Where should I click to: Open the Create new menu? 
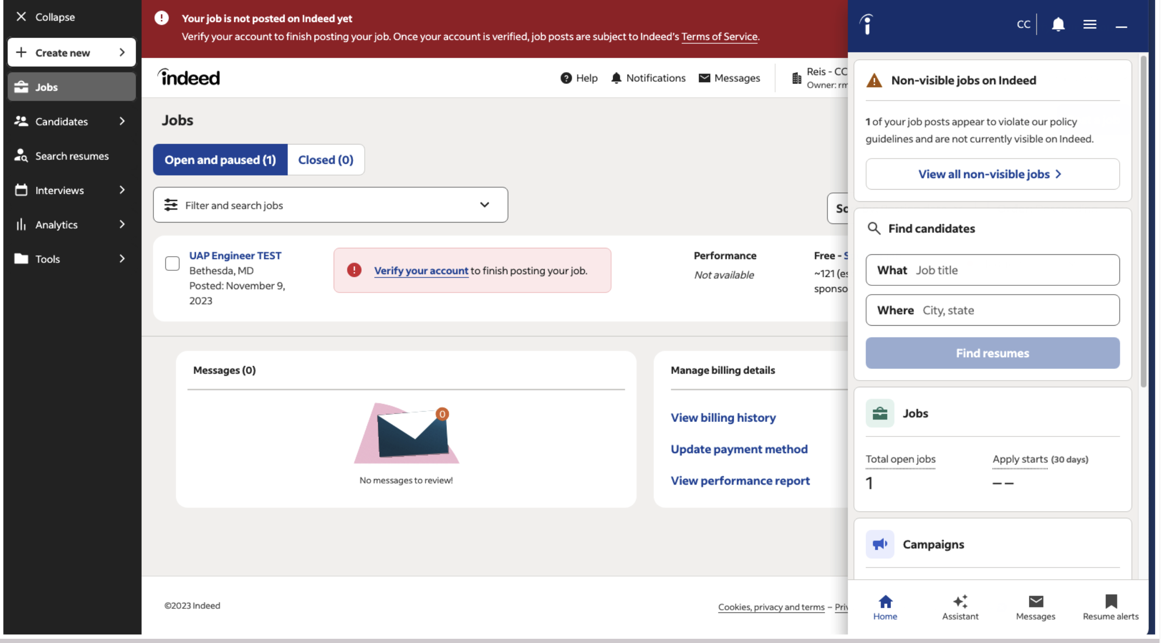72,53
